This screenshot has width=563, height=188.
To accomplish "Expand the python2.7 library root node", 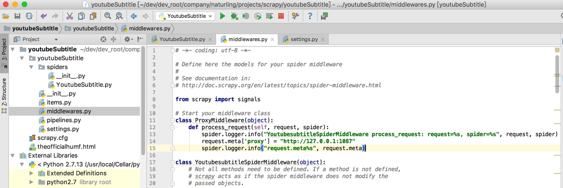I will (31, 182).
